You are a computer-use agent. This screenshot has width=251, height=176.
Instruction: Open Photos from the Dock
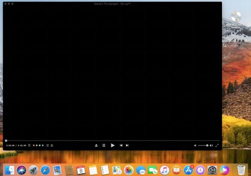tap(129, 170)
